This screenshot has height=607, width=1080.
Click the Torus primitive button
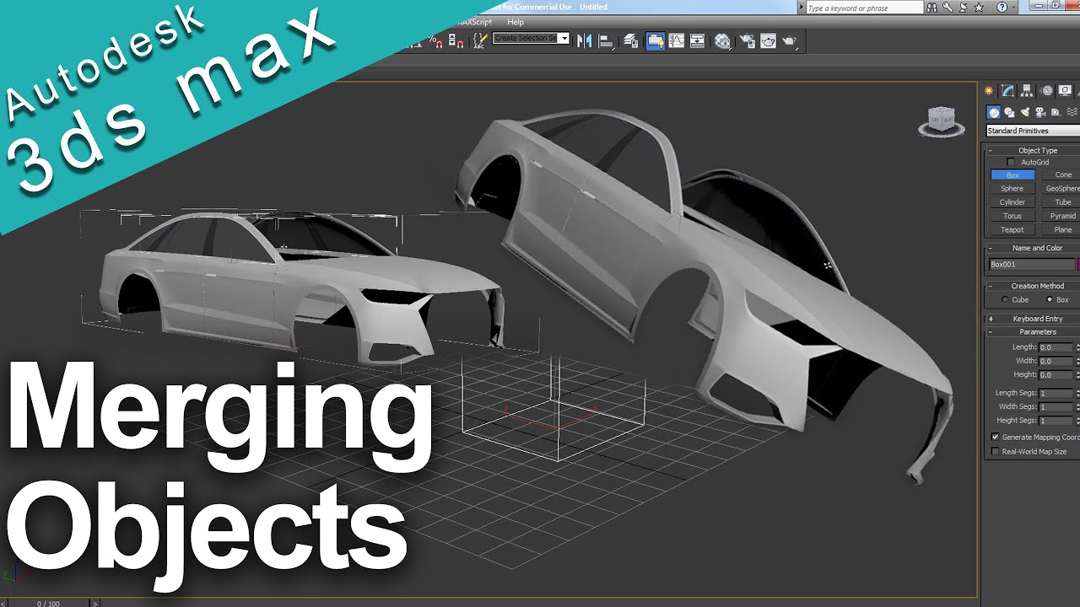(1012, 216)
